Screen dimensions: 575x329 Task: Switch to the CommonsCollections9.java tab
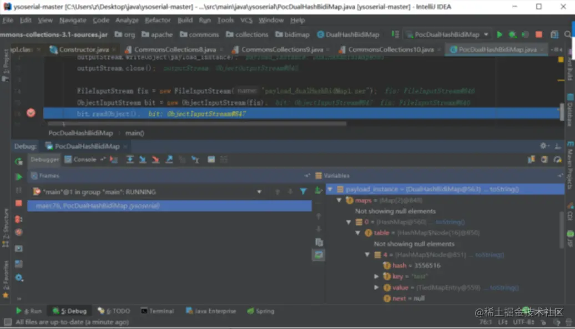(281, 49)
